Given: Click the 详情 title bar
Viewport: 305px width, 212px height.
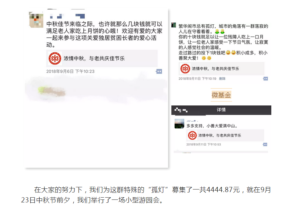Looking at the screenshot, I should [221, 110].
